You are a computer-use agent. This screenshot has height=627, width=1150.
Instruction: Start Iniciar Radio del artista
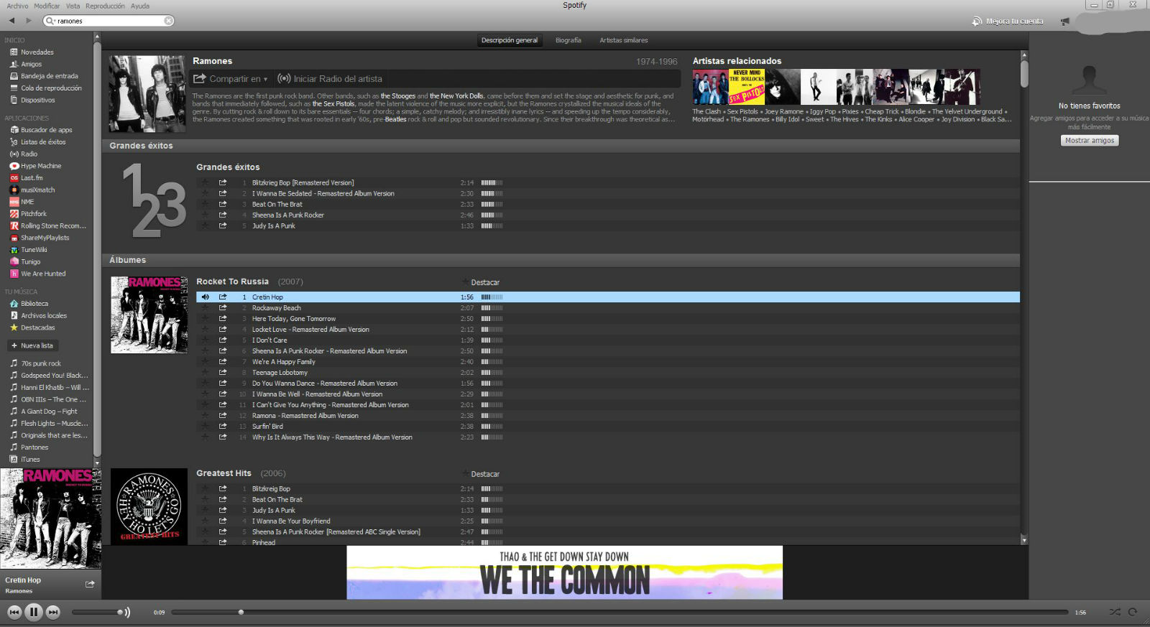click(x=330, y=79)
